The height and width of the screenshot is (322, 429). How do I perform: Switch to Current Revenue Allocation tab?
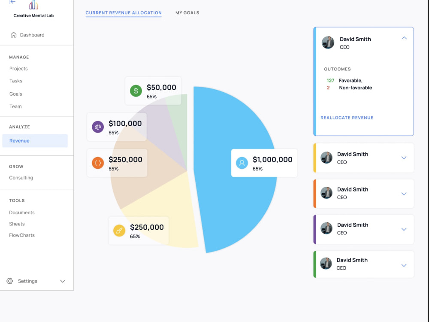coord(124,13)
